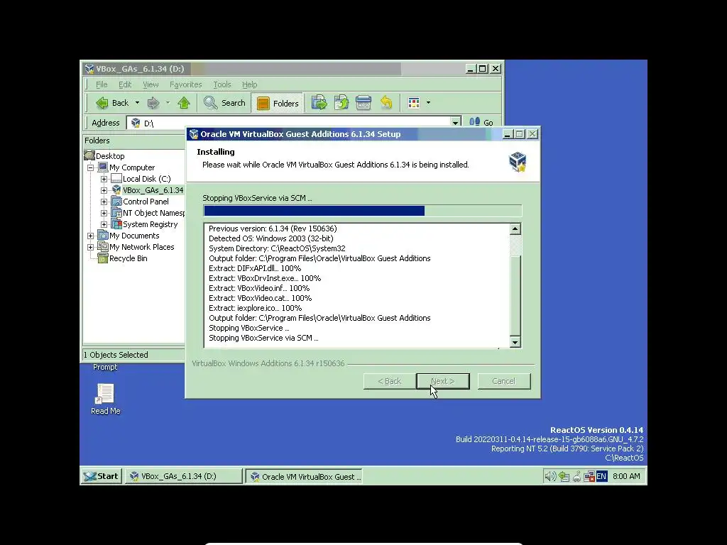Open the Edit menu
This screenshot has height=545, width=727.
[125, 84]
